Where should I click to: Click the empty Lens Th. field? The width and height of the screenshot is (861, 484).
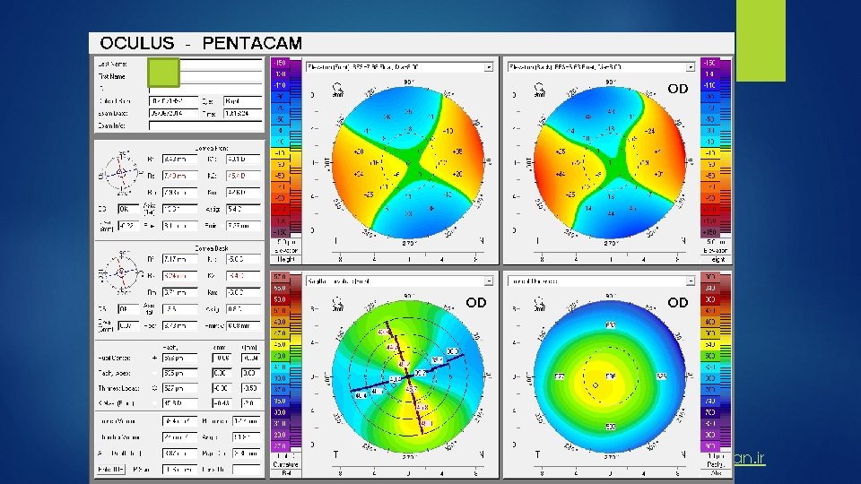(x=246, y=469)
